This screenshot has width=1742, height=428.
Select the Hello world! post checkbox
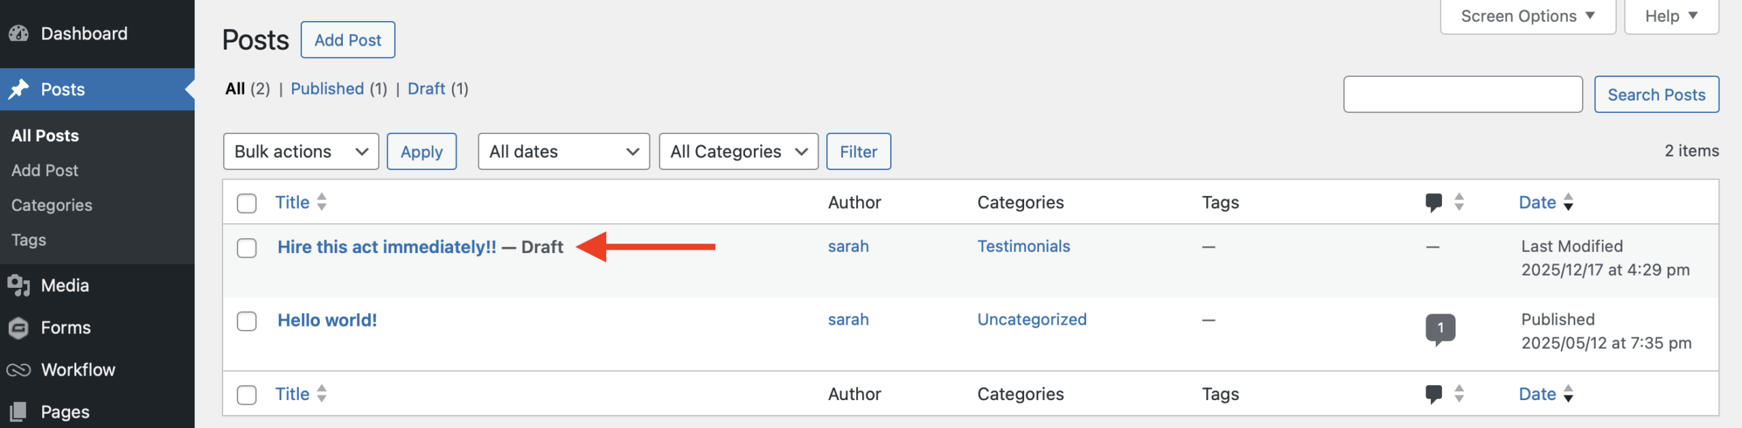[246, 321]
